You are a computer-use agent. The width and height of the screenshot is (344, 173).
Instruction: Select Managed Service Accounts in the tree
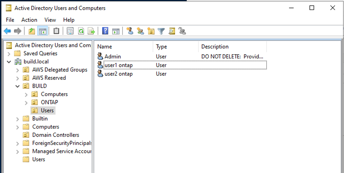62,151
